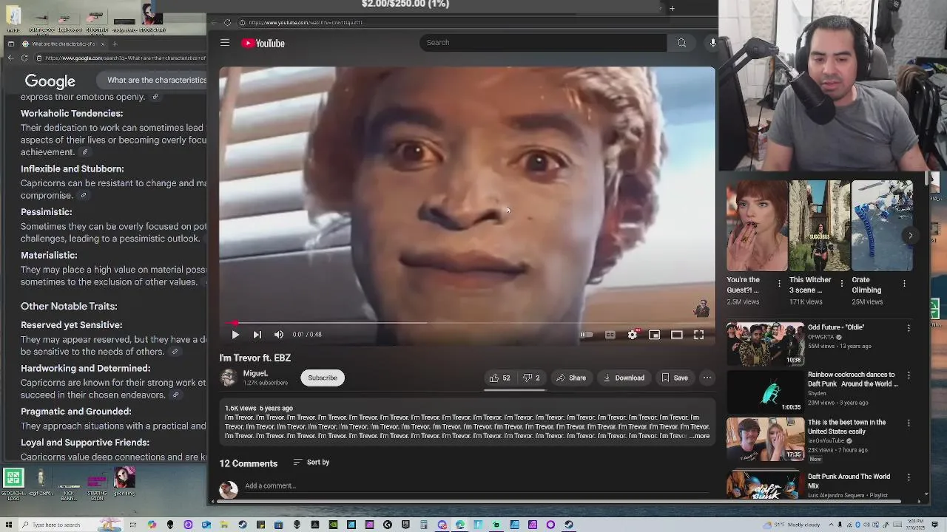Click channel watermark in video corner
The height and width of the screenshot is (532, 947).
tap(701, 307)
